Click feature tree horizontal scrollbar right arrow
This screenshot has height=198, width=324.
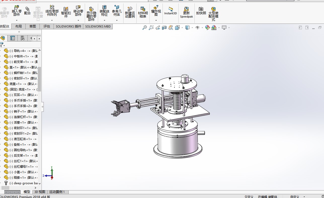click(35, 188)
